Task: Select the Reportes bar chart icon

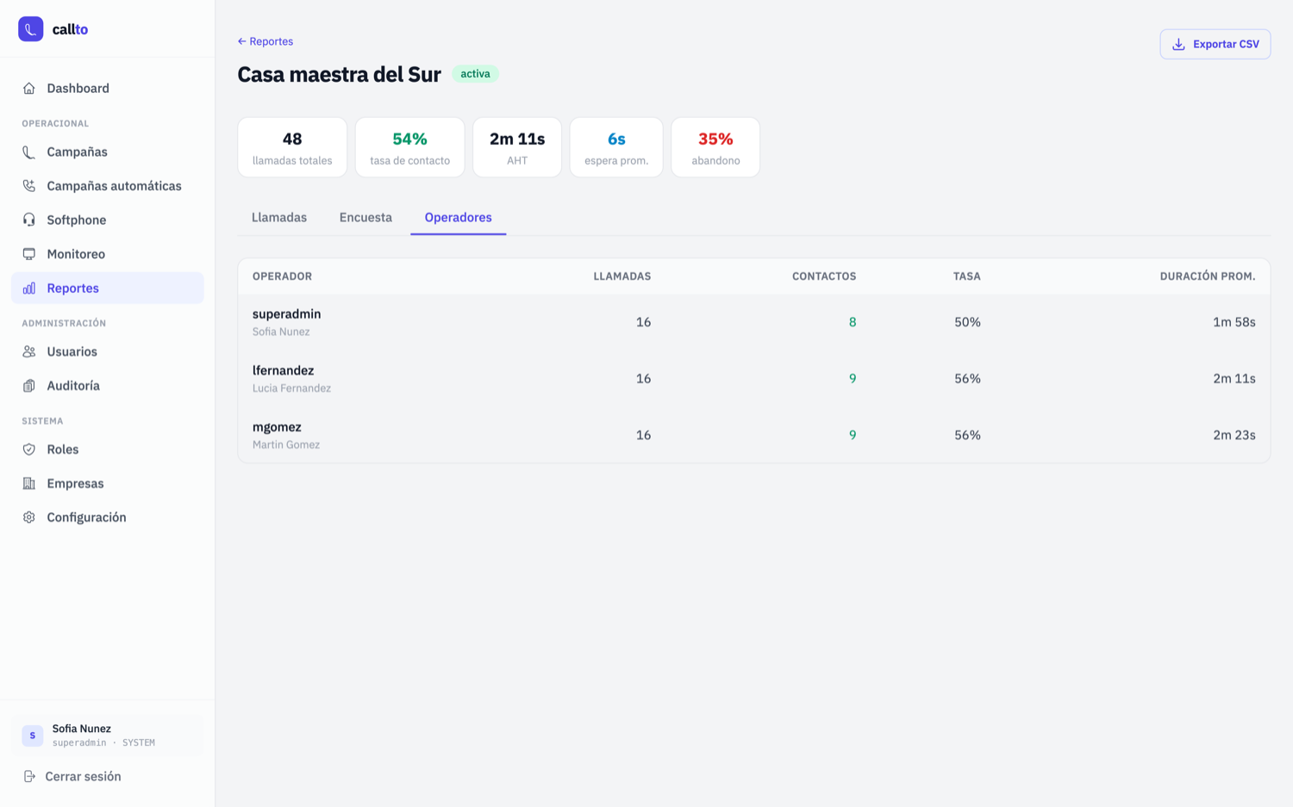Action: [x=29, y=288]
